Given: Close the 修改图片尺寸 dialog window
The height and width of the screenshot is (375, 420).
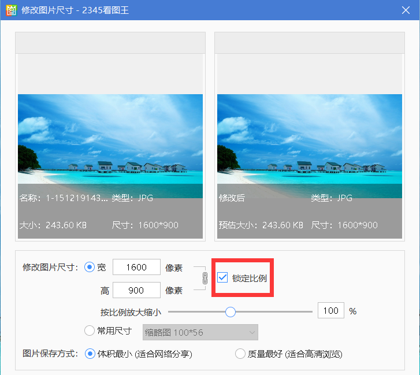Looking at the screenshot, I should [x=406, y=10].
